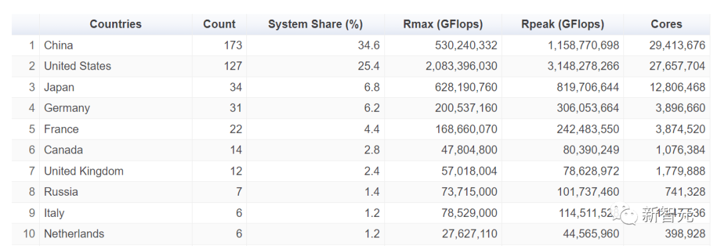Image resolution: width=717 pixels, height=246 pixels.
Task: Sort by Rmax (GFlops) header
Action: pos(443,24)
